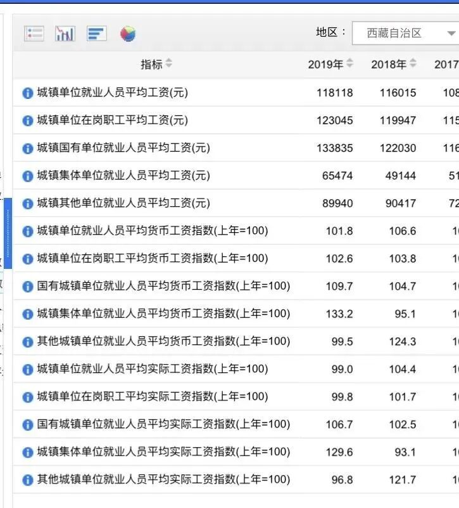Sort by the 2019年 column arrows

349,63
